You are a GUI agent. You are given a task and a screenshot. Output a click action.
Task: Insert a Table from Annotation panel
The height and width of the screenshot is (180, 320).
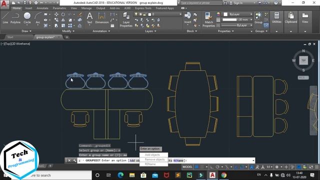pyautogui.click(x=112, y=25)
